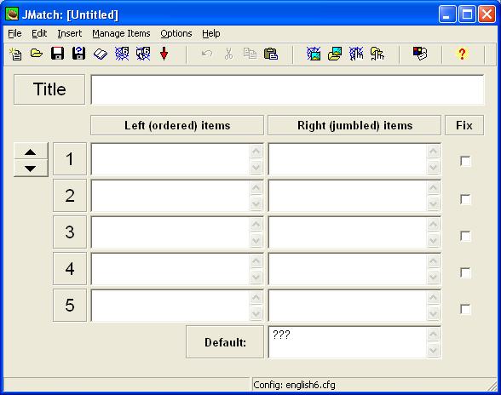Click the number 1 item button
The width and height of the screenshot is (501, 395).
tap(70, 158)
